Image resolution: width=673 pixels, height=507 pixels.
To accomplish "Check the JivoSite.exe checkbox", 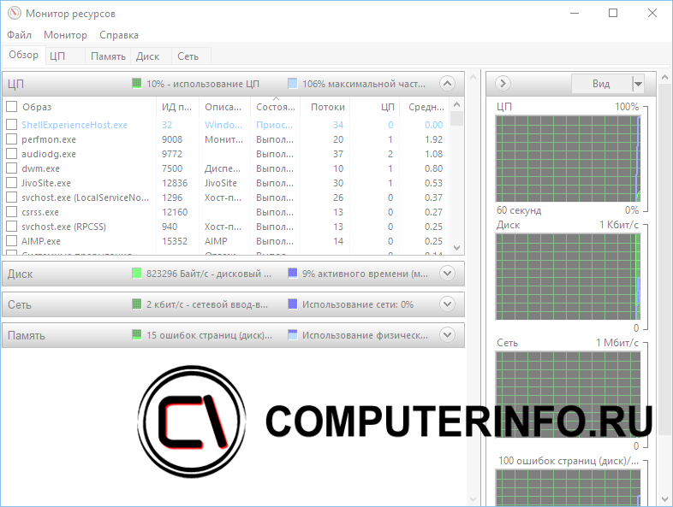I will click(12, 183).
